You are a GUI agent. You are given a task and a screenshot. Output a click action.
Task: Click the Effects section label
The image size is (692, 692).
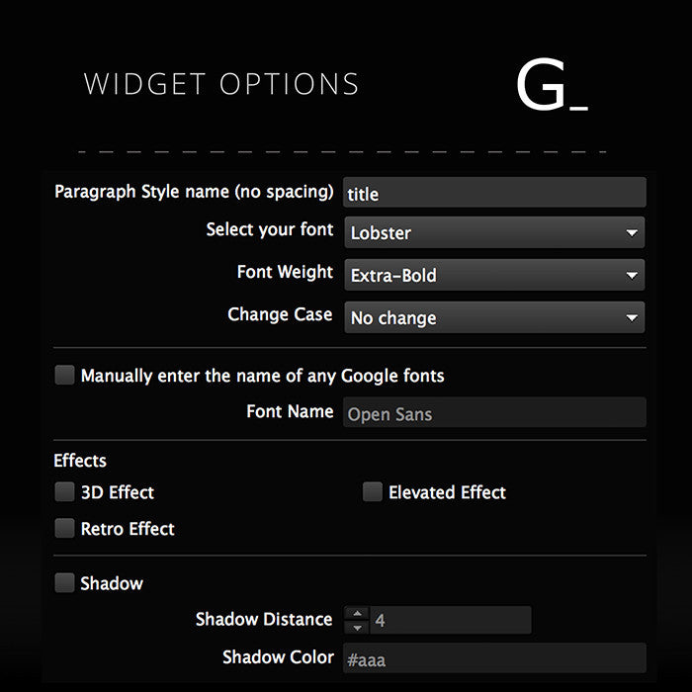80,461
